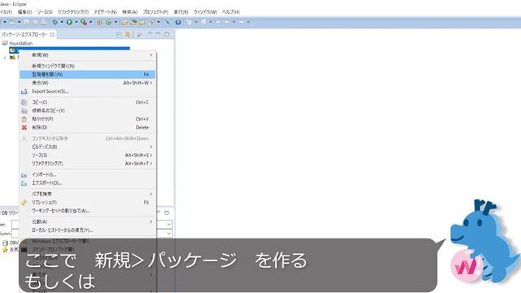Choose インポート(I)... in context menu
521x293 pixels.
coord(88,175)
